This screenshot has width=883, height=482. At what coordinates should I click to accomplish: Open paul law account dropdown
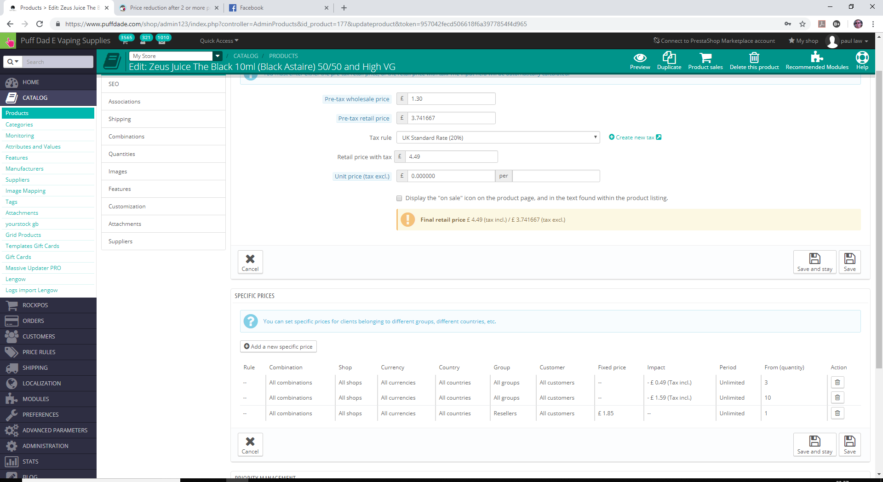tap(847, 41)
